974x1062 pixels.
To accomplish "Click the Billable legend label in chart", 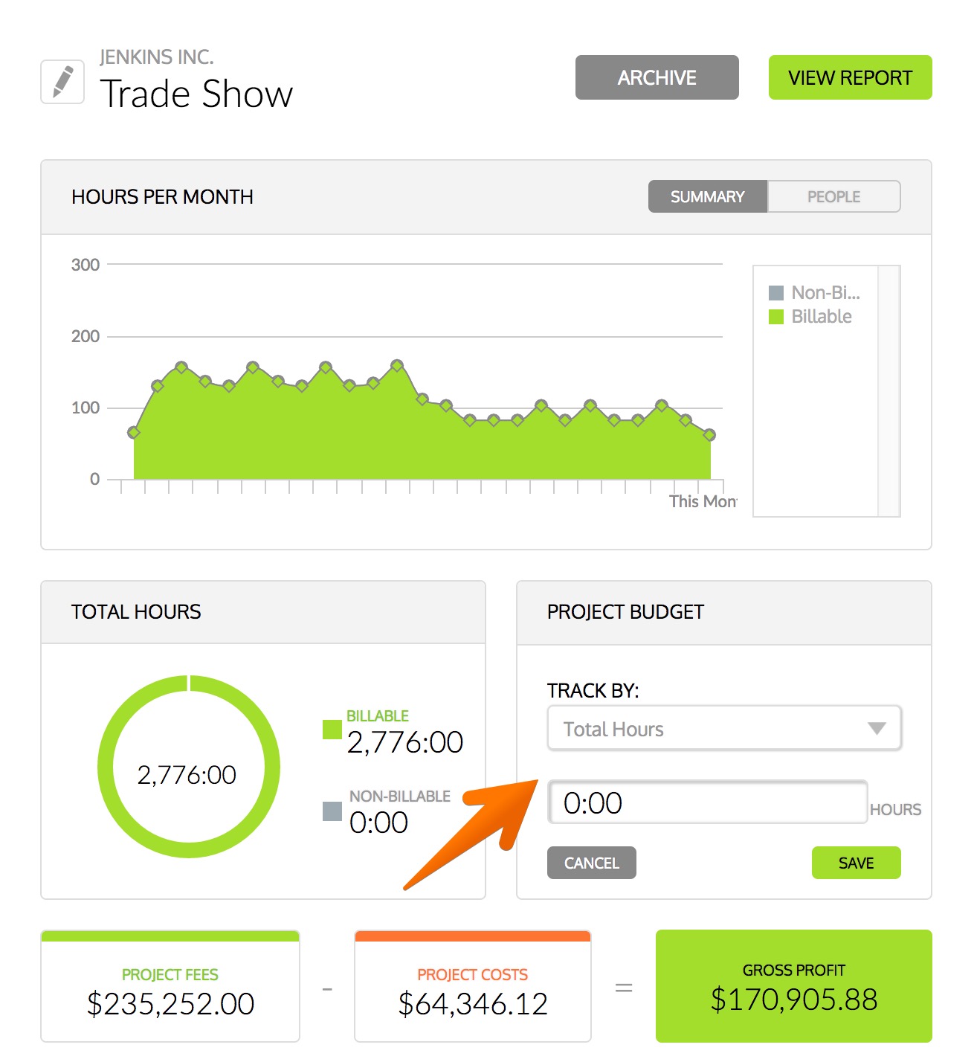I will [822, 317].
